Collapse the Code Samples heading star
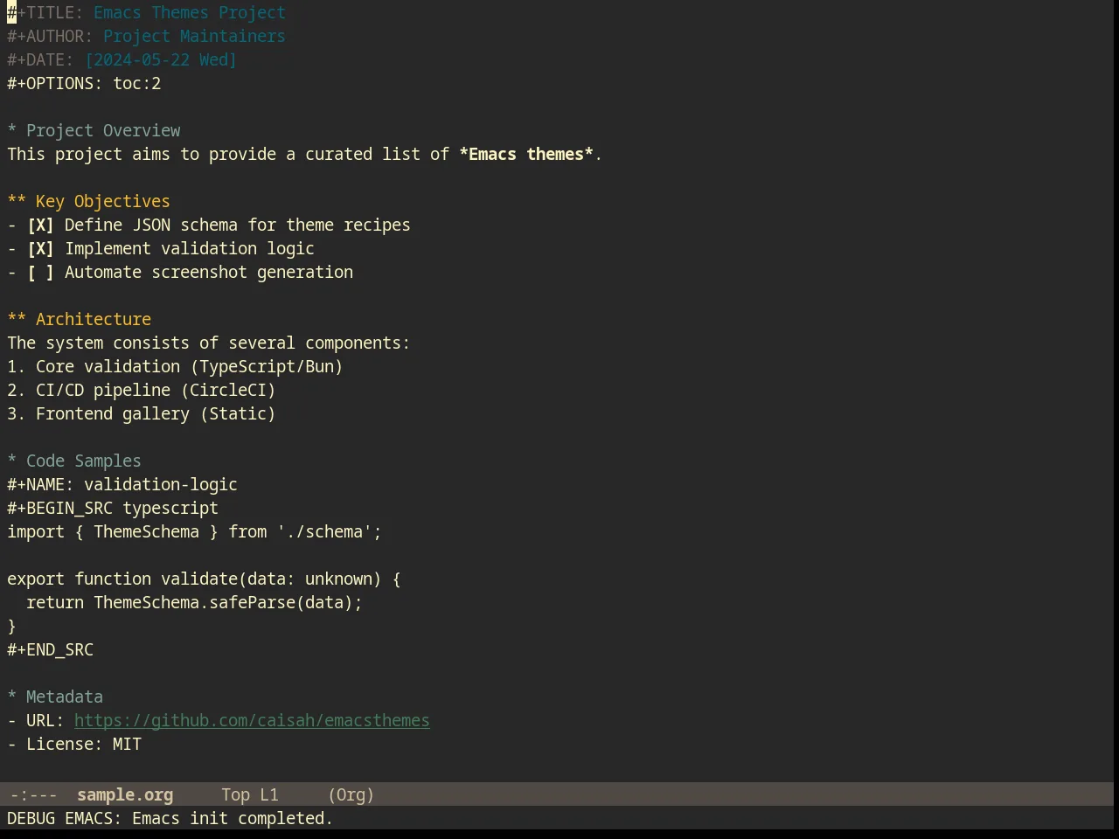This screenshot has height=839, width=1119. (12, 461)
